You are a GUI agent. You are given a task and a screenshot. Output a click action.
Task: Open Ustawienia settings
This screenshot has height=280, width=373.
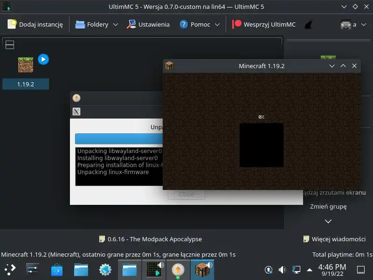pyautogui.click(x=148, y=24)
